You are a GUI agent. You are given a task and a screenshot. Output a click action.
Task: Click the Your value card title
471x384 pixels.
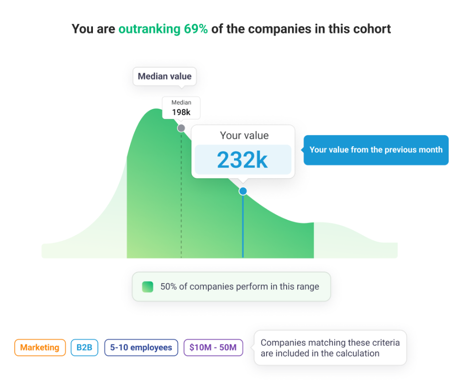click(244, 136)
